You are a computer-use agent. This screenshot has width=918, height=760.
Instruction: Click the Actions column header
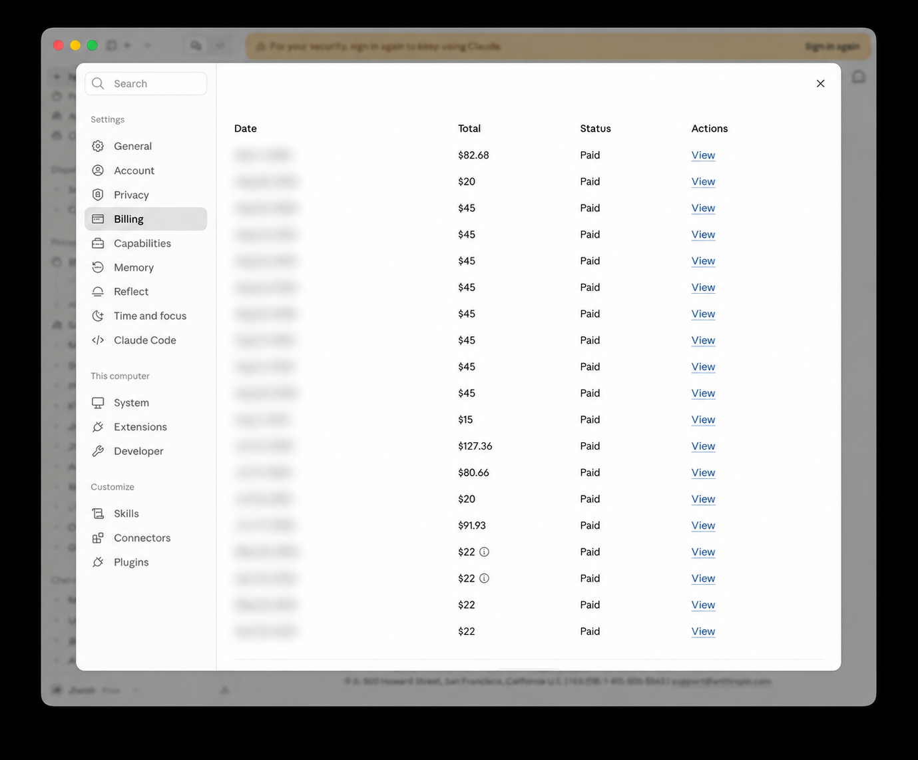(x=710, y=129)
